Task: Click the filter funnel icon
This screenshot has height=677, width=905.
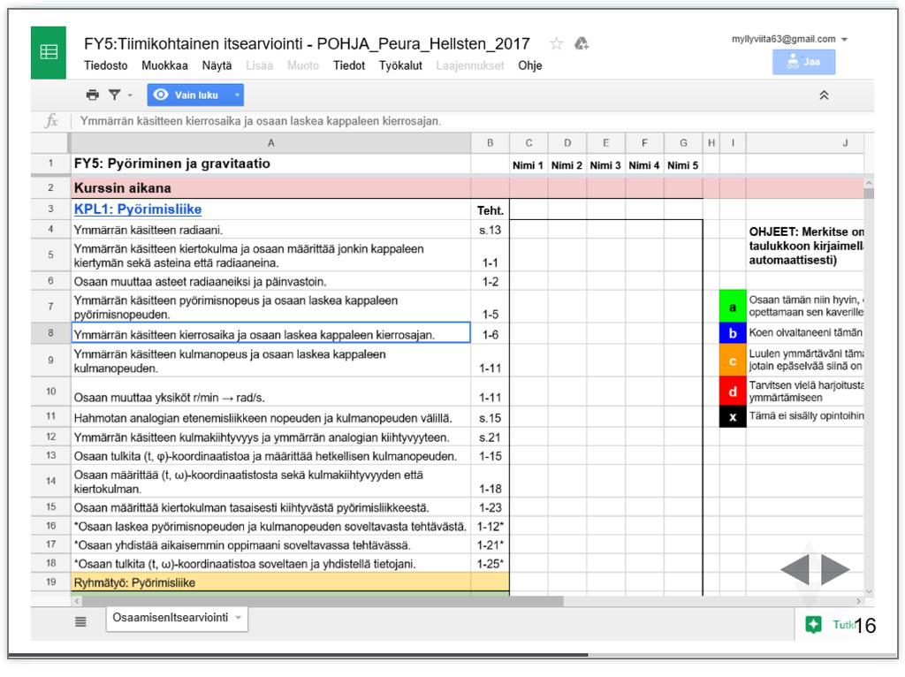Action: pyautogui.click(x=115, y=95)
